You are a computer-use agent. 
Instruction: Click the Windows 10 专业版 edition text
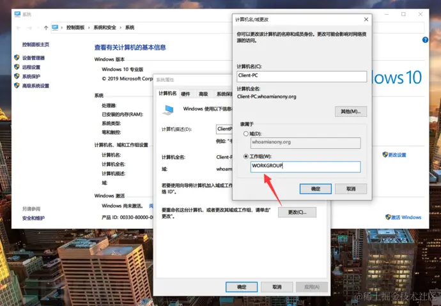point(123,69)
